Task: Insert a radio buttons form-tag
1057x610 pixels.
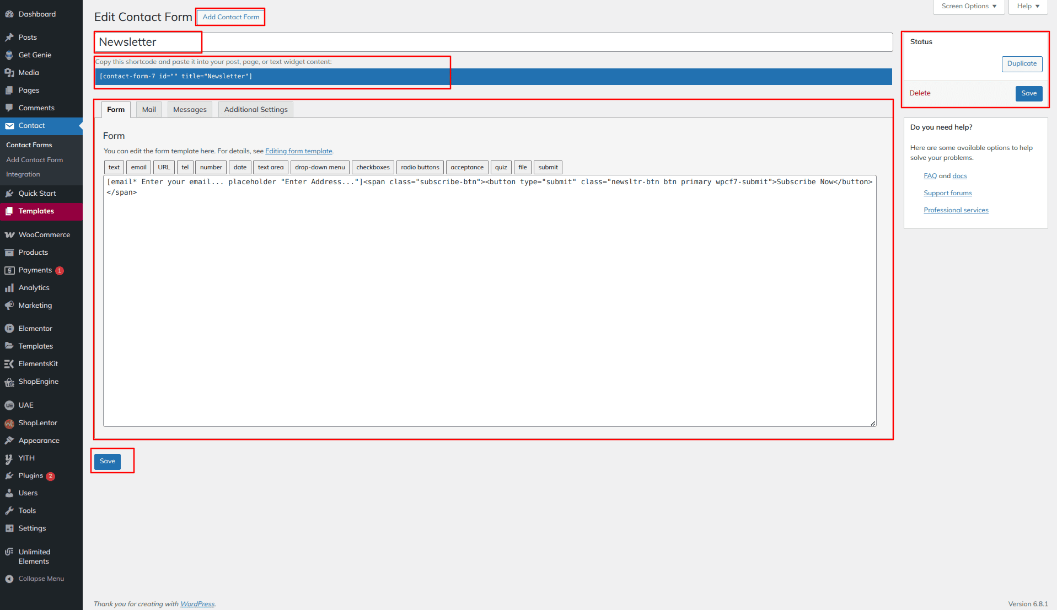Action: coord(420,168)
